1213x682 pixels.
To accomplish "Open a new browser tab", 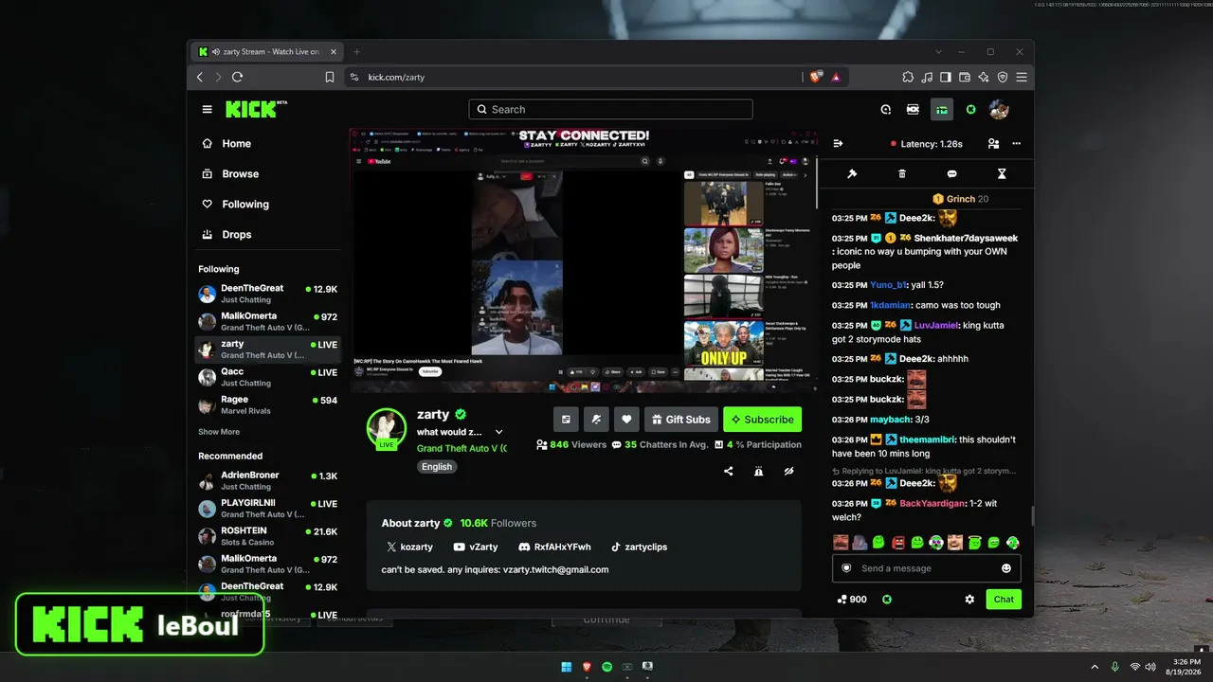I will tap(356, 51).
